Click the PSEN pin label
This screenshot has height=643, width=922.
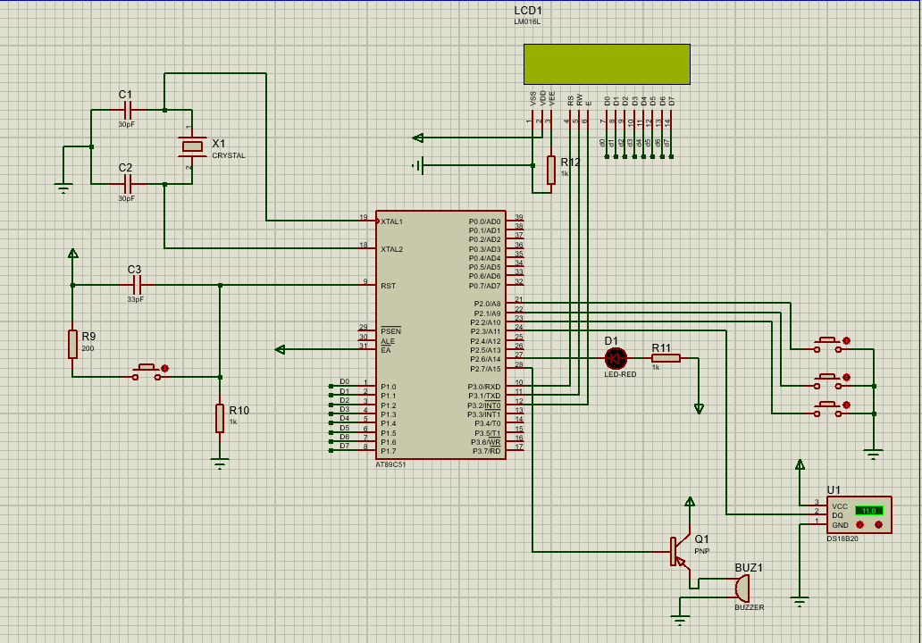pos(390,331)
